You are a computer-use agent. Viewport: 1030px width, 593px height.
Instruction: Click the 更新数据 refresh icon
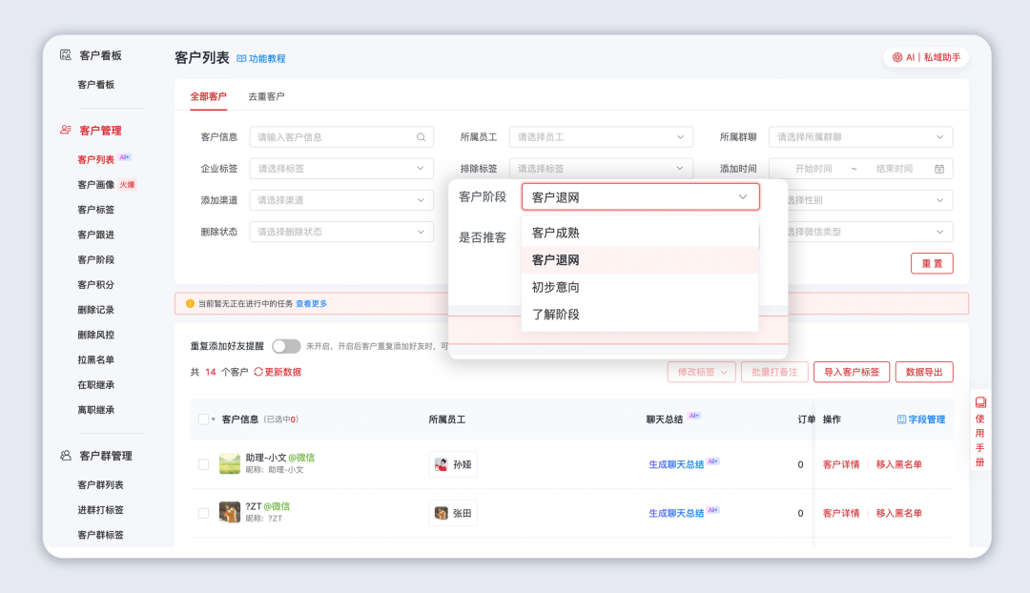(x=258, y=372)
